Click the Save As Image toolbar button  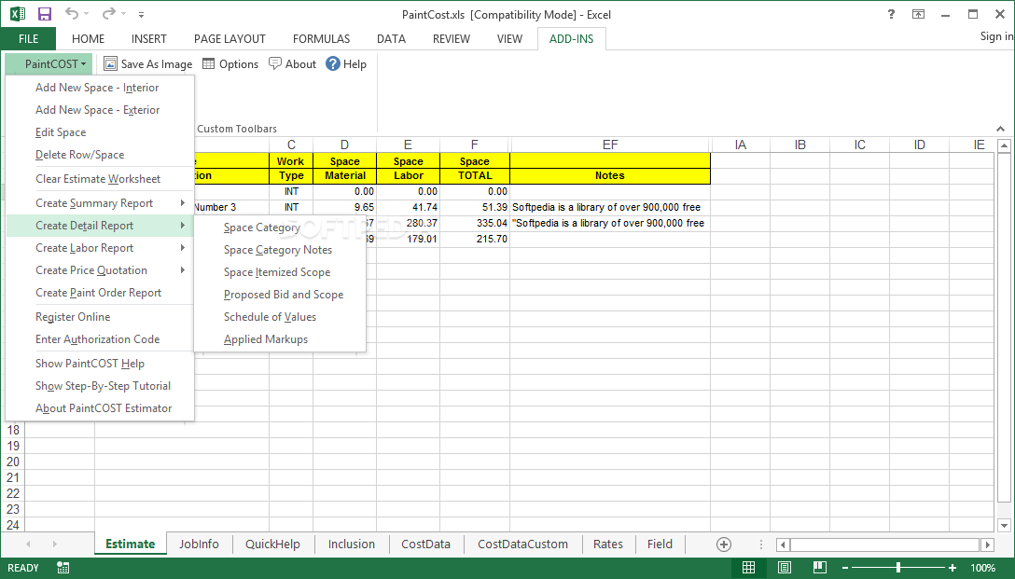(x=148, y=63)
